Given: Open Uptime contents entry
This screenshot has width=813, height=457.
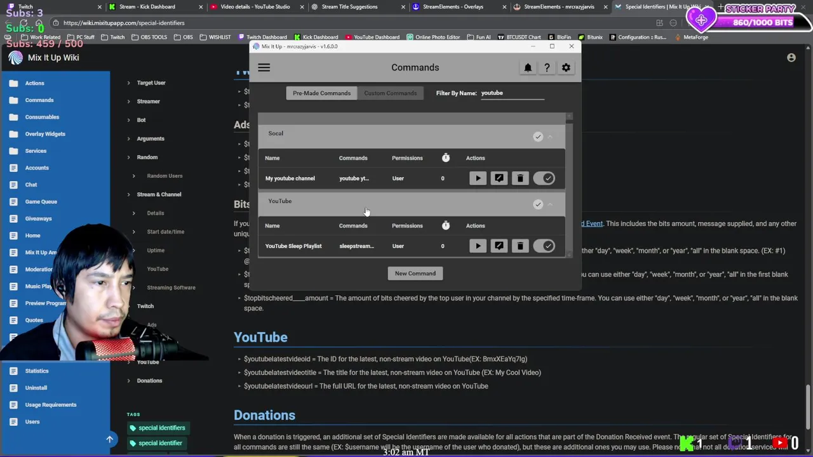Looking at the screenshot, I should coord(156,250).
